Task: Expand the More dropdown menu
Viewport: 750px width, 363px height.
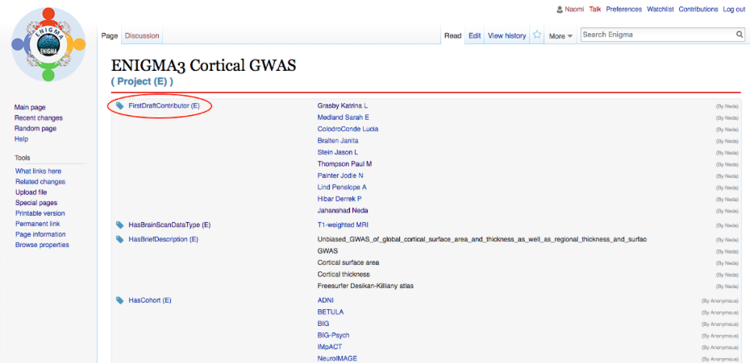Action: 560,36
